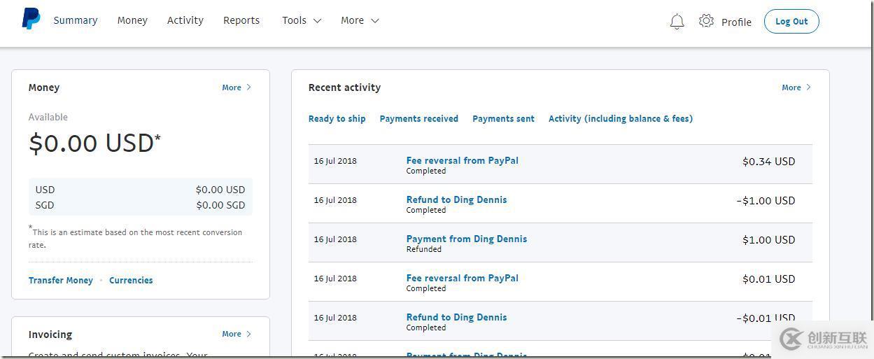Open Refund to Ding Dennis −$1.00 transaction
Viewport: 874px width, 359px height.
tap(456, 199)
